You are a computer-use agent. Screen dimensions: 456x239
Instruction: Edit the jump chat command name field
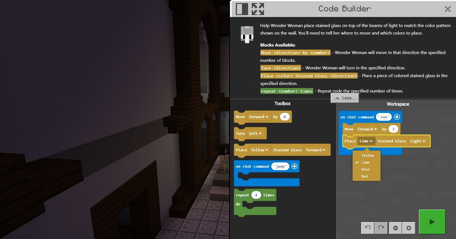coord(280,167)
